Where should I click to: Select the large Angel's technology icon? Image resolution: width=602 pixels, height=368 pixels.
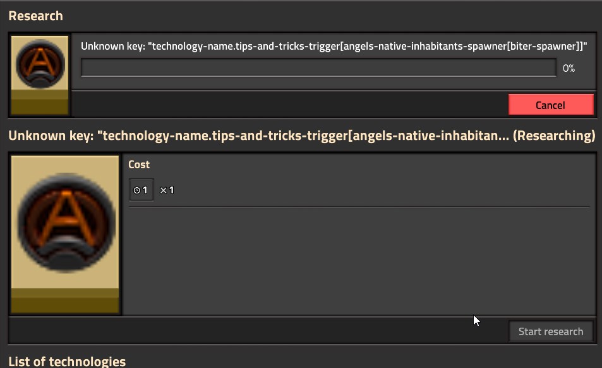[x=65, y=223]
